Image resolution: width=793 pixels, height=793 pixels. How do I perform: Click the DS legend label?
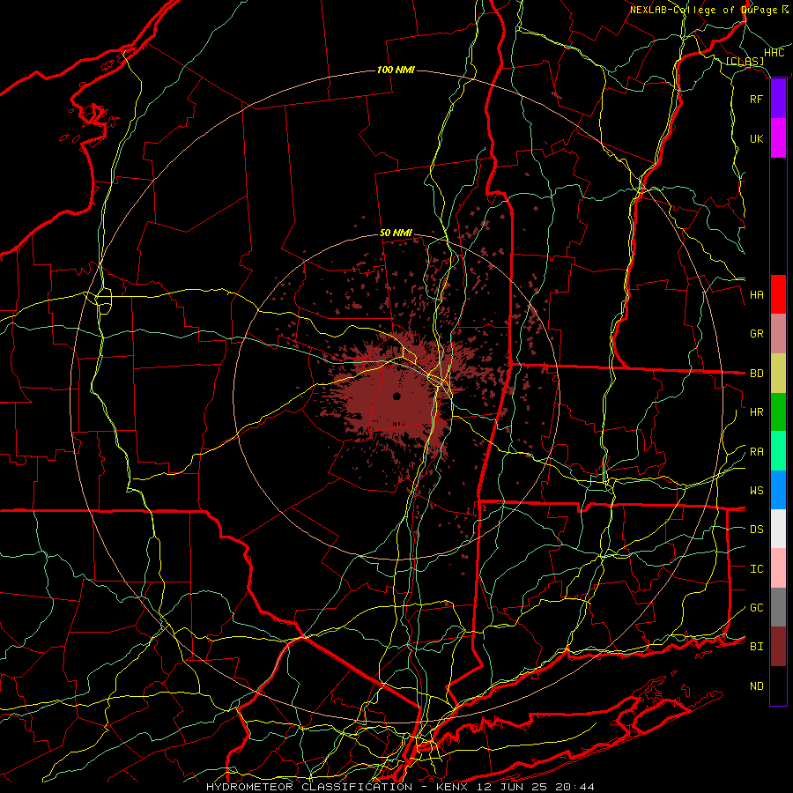point(756,530)
